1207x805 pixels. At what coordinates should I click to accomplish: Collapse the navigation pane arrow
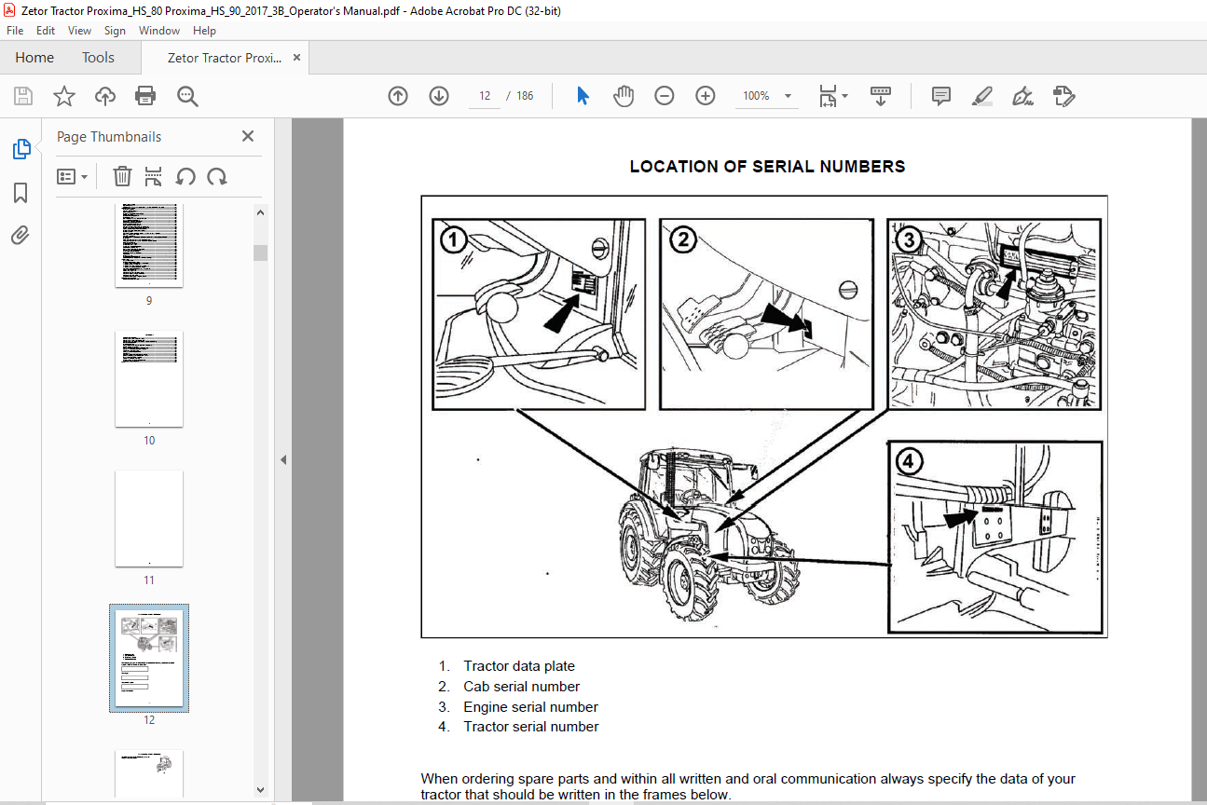click(x=283, y=460)
